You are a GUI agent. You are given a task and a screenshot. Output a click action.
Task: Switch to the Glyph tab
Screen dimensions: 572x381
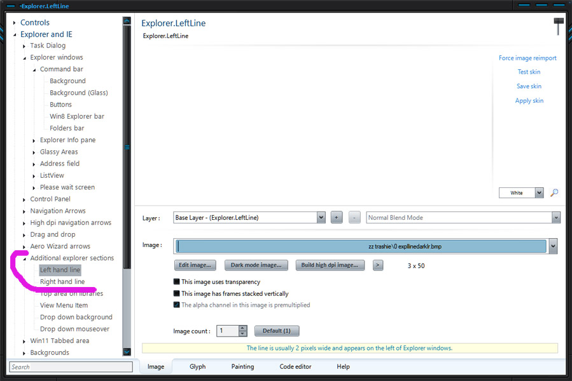click(x=197, y=366)
